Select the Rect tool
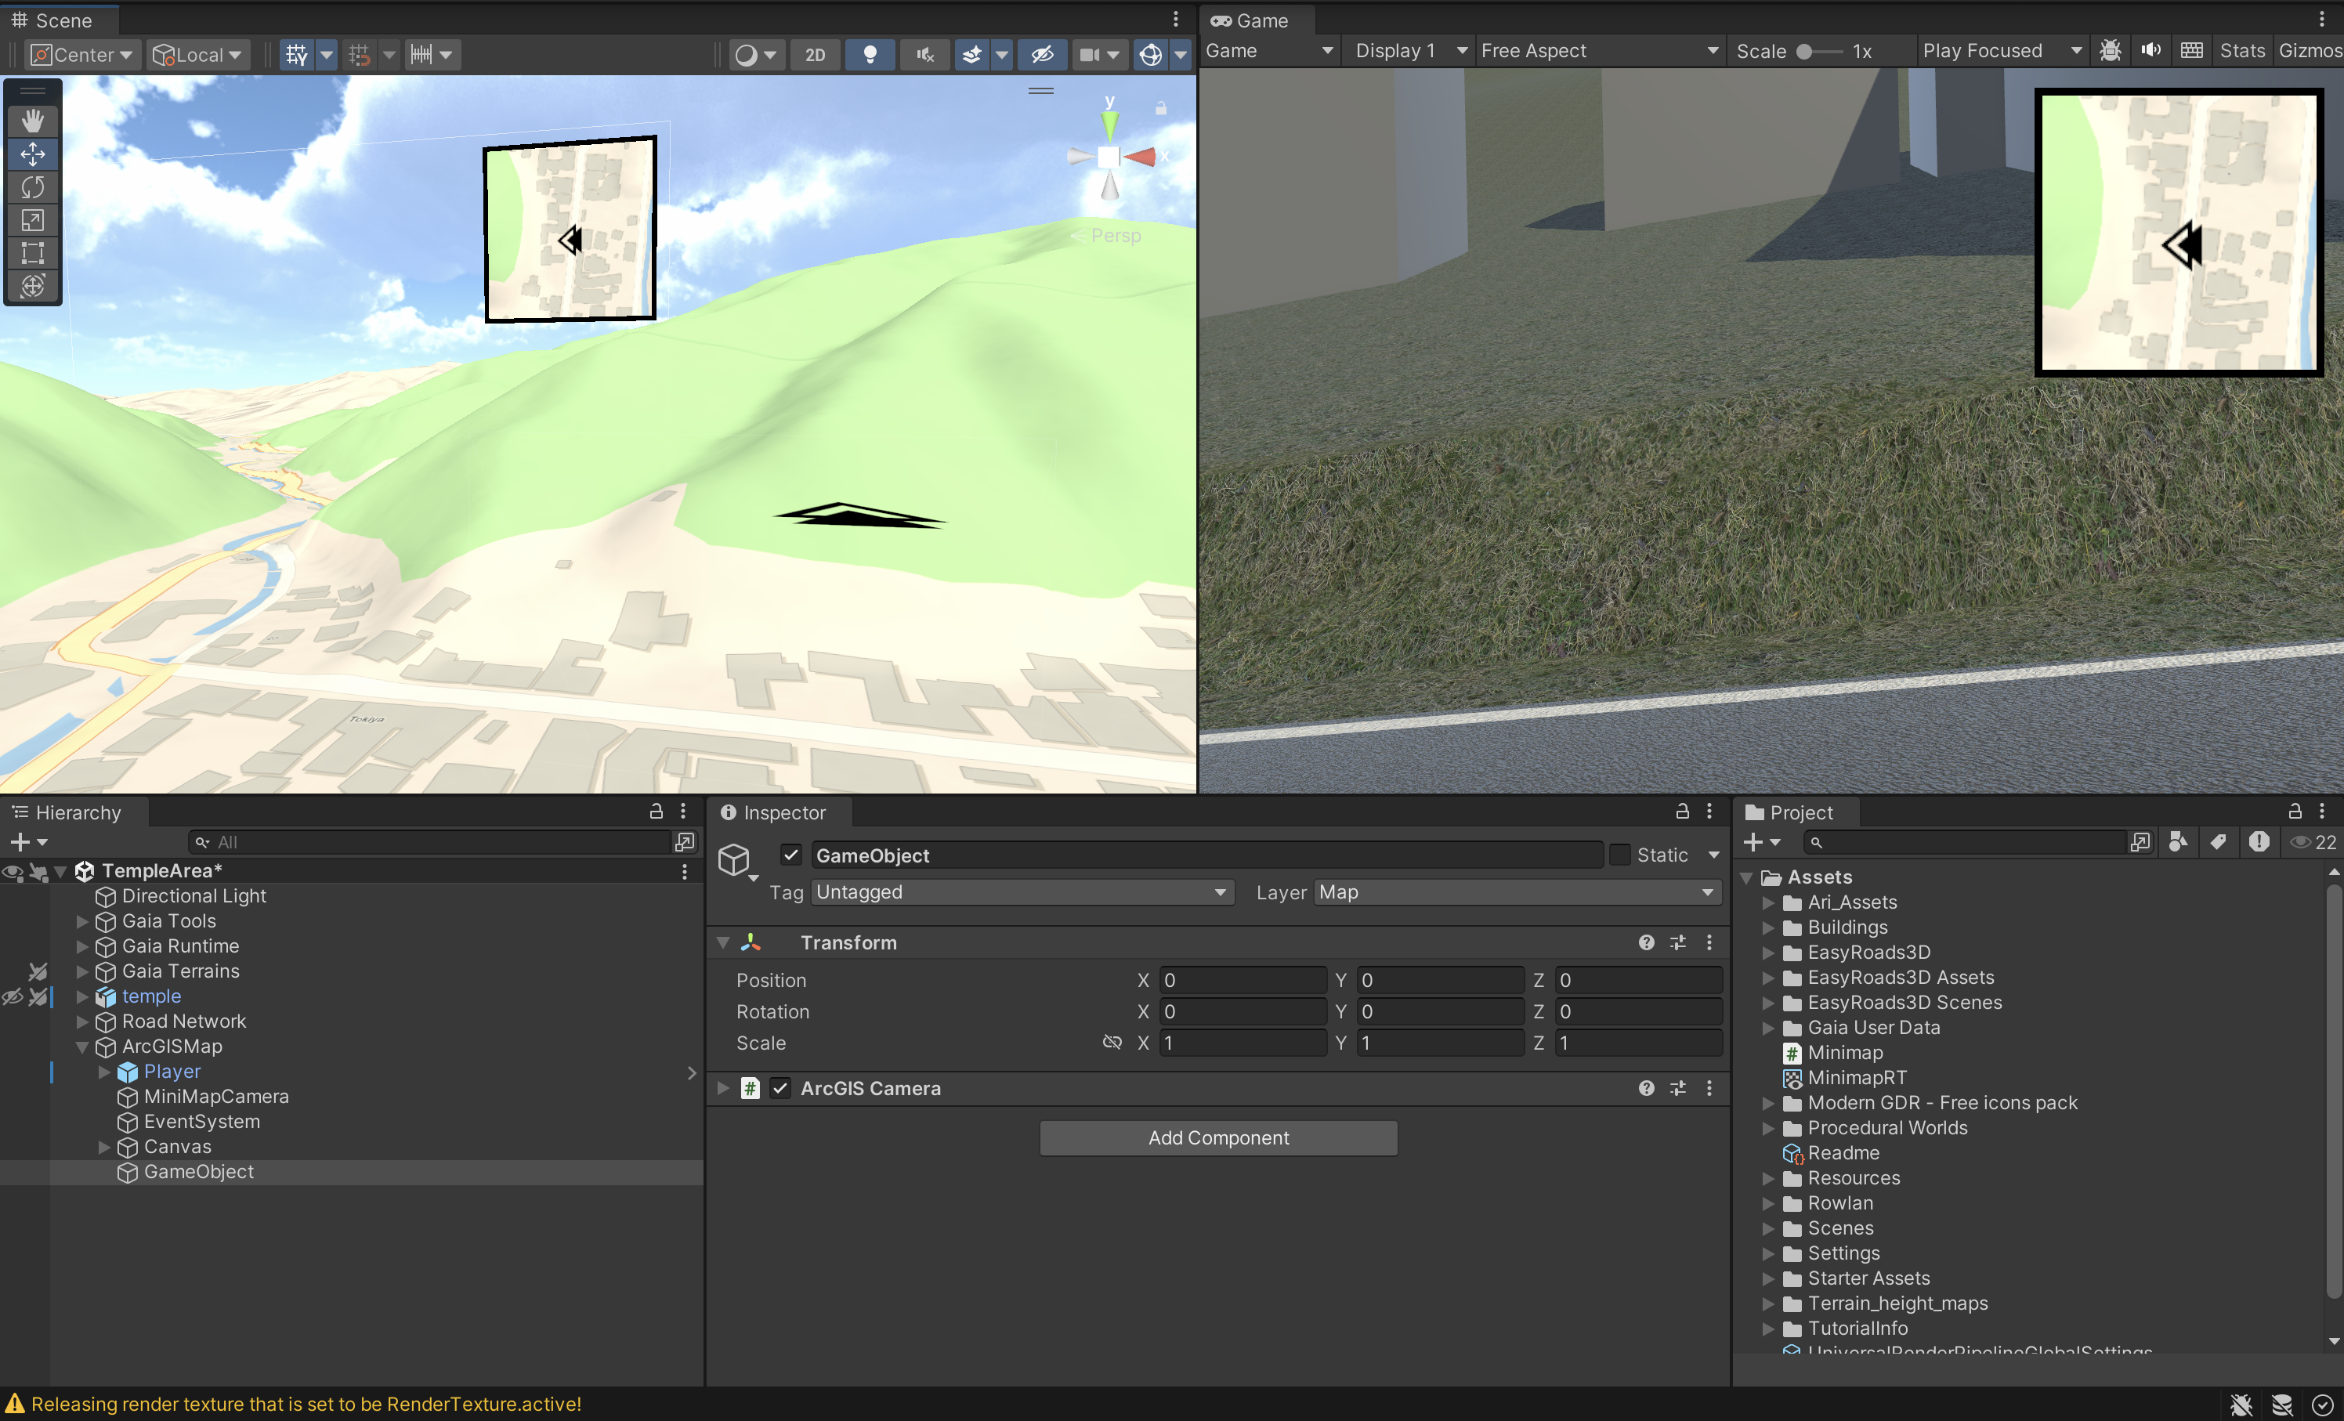2344x1421 pixels. [33, 253]
